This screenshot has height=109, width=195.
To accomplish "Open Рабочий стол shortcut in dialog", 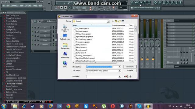I will [x=65, y=37].
